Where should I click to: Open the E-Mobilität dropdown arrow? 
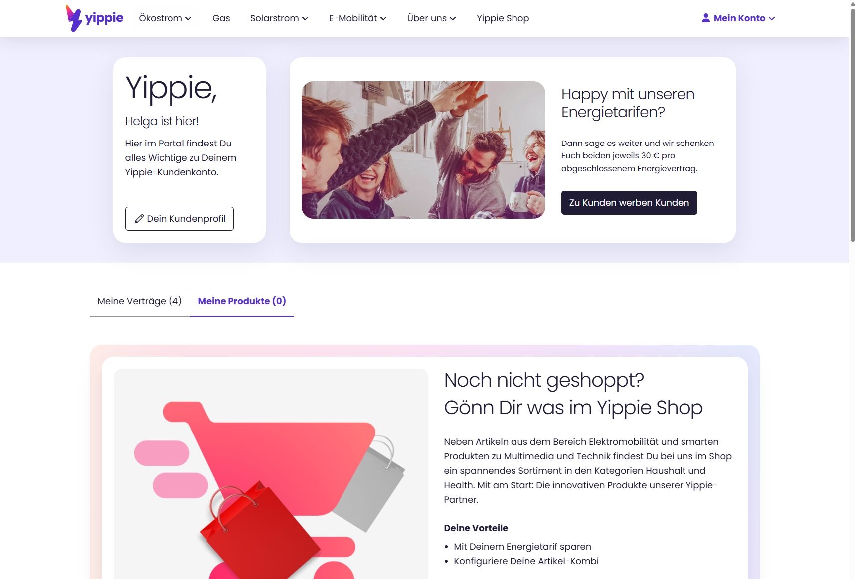point(383,19)
